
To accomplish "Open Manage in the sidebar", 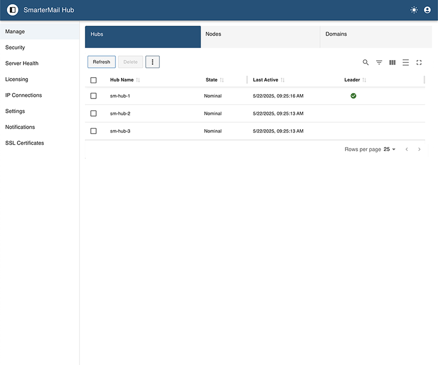I will [39, 31].
